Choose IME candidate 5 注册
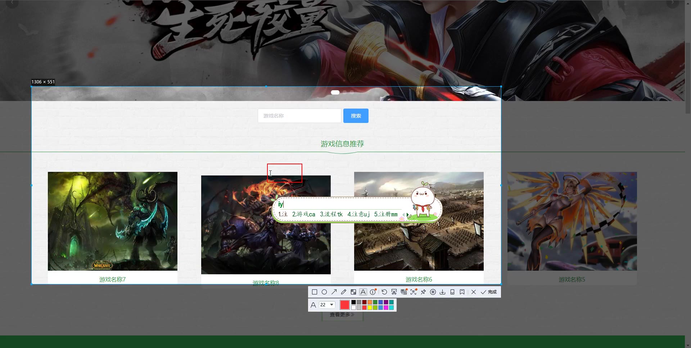Screen dimensions: 691x348 coord(386,214)
